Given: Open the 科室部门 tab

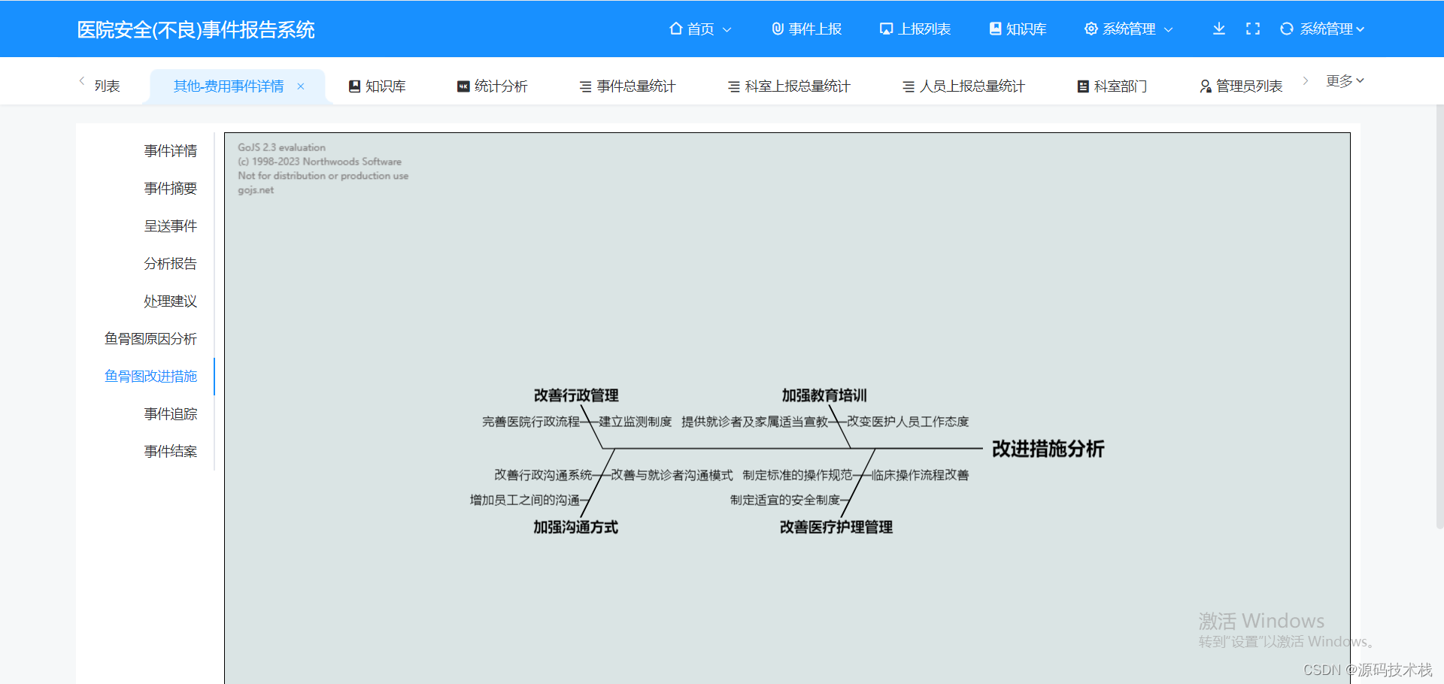Looking at the screenshot, I should pos(1112,86).
